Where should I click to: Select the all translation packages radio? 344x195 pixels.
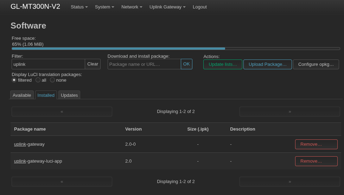click(x=38, y=80)
